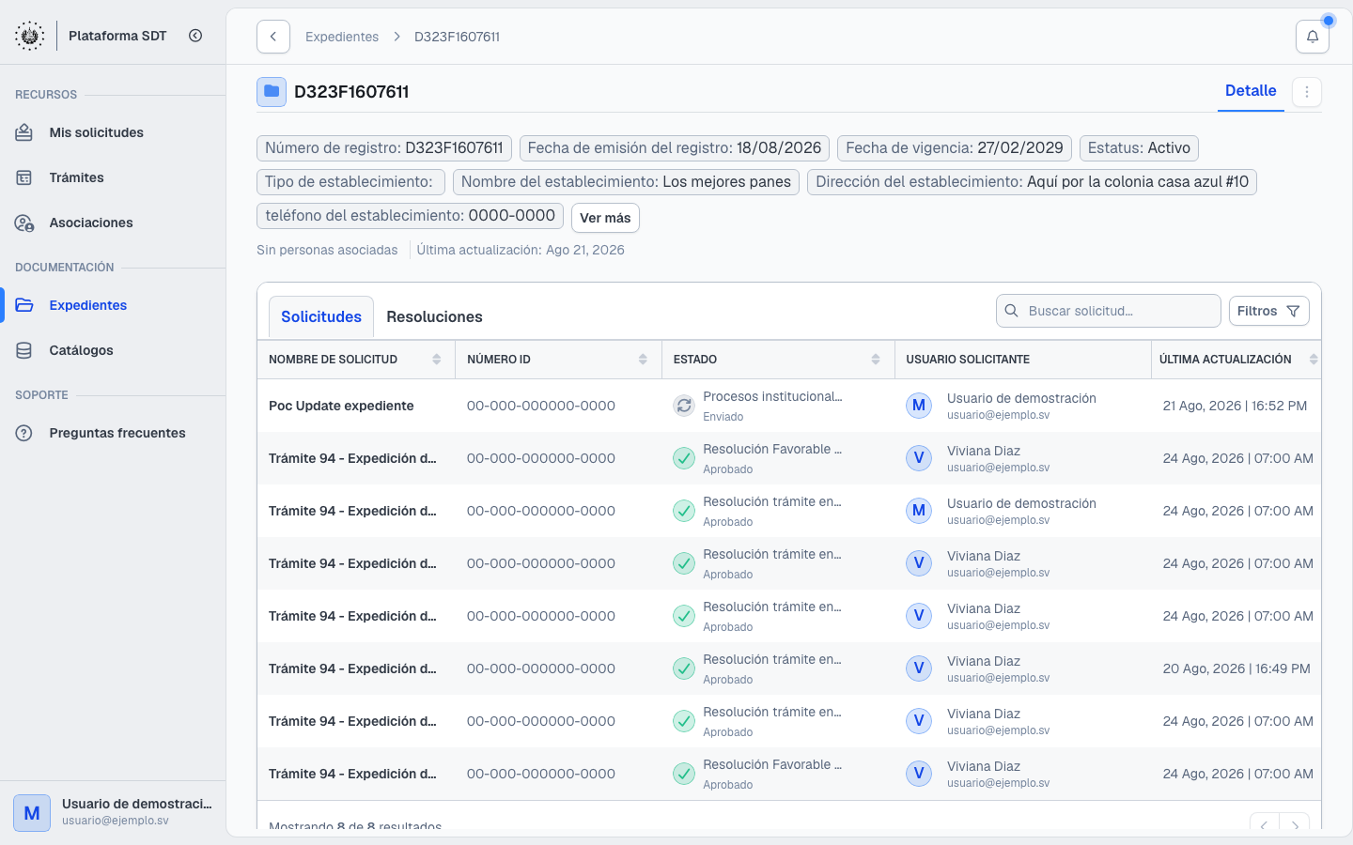Switch to the Resoluciones tab
The image size is (1353, 845).
click(434, 317)
